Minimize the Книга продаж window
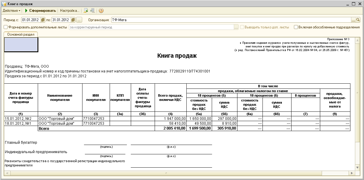 pos(347,4)
